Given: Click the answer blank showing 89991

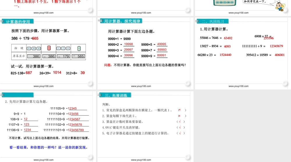Looking at the screenshot, I should pos(162,55).
